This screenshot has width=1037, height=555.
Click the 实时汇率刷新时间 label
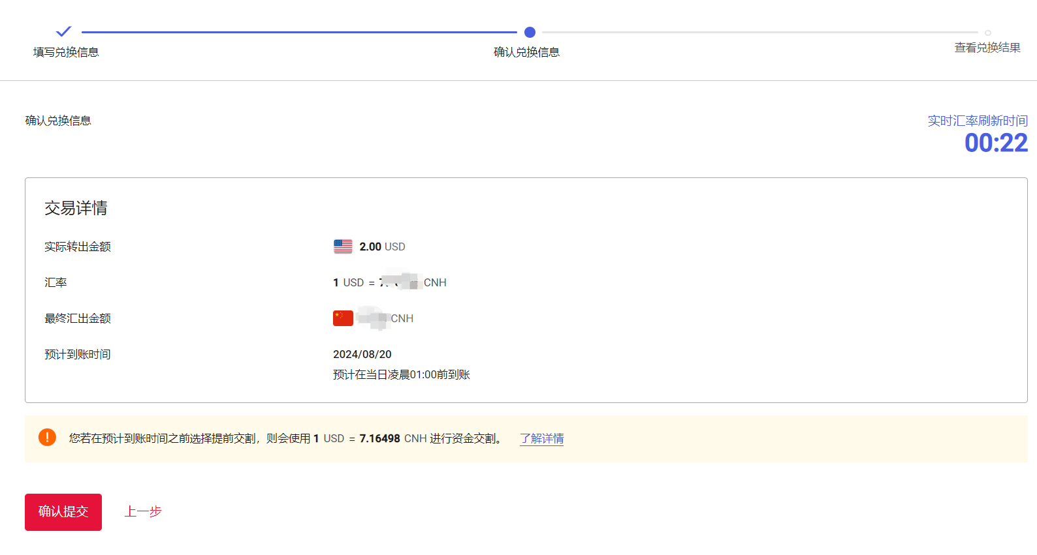(978, 121)
